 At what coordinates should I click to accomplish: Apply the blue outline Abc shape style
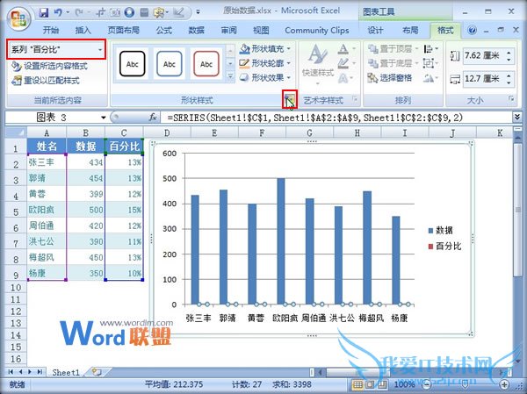coord(169,64)
